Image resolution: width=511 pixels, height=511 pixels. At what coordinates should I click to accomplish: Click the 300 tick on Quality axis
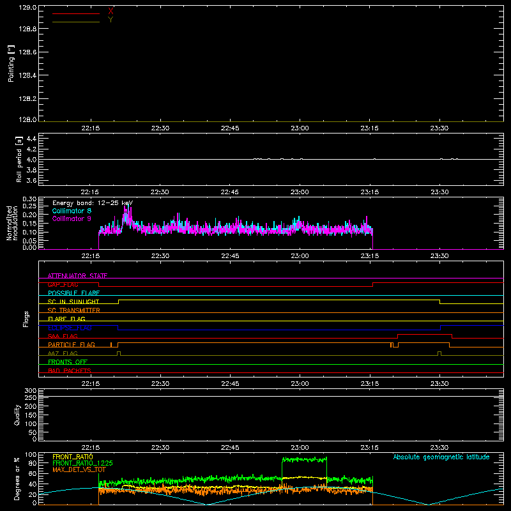[x=31, y=391]
